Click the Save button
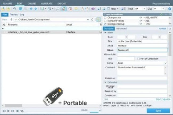This screenshot has width=173, height=115. pyautogui.click(x=158, y=111)
